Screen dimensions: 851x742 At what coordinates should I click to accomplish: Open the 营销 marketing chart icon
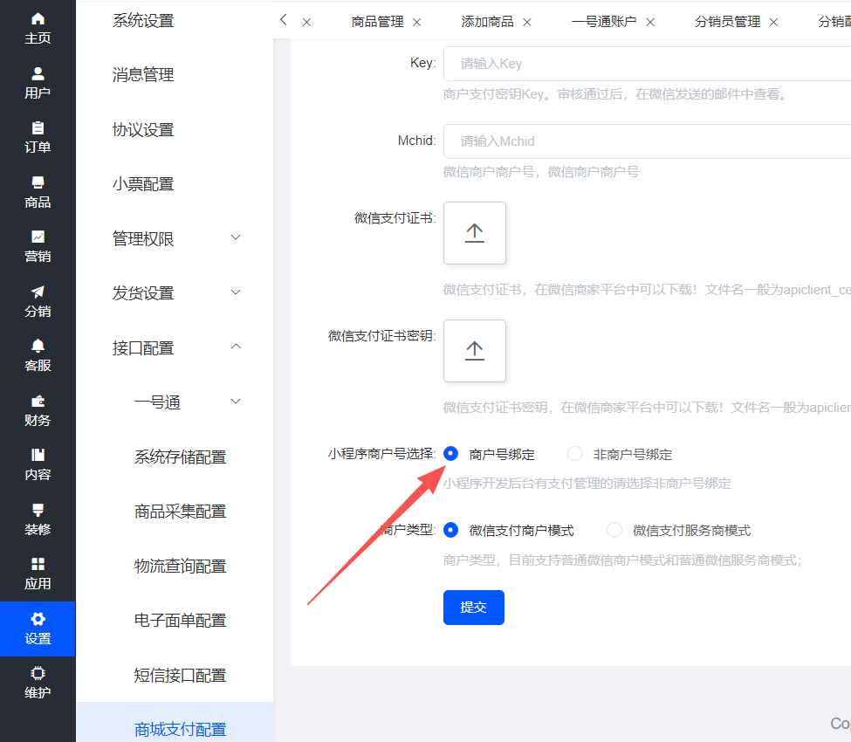coord(38,237)
